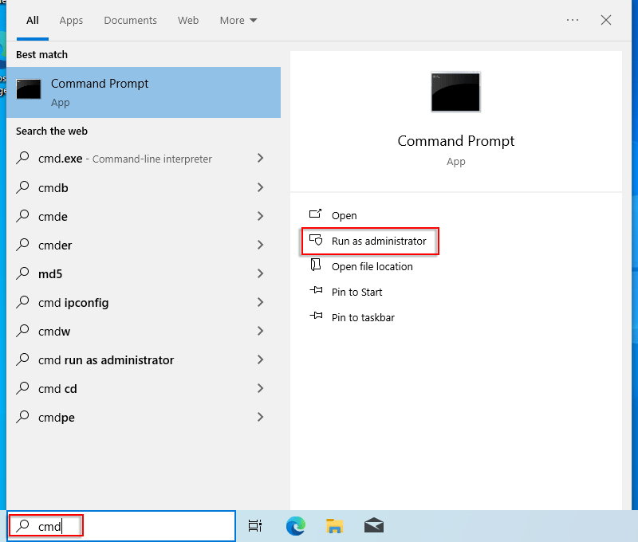This screenshot has height=542, width=638.
Task: Expand the cmdb suggestion arrow
Action: (x=261, y=187)
